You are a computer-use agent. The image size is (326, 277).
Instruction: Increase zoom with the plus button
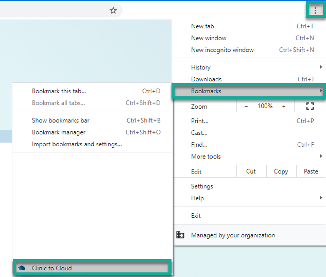284,106
